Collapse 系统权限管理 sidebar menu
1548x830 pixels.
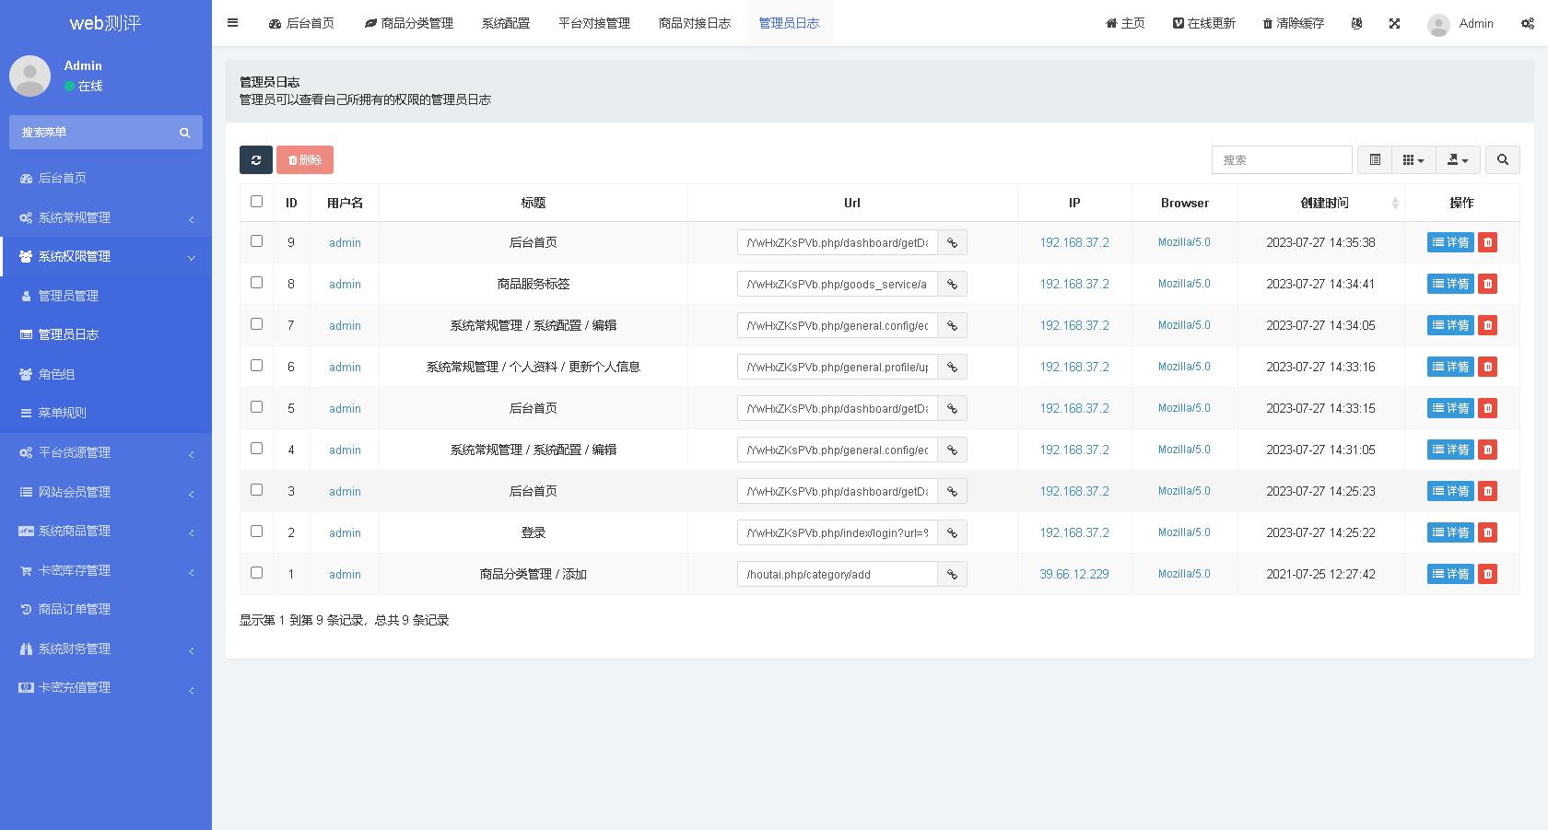coord(106,256)
